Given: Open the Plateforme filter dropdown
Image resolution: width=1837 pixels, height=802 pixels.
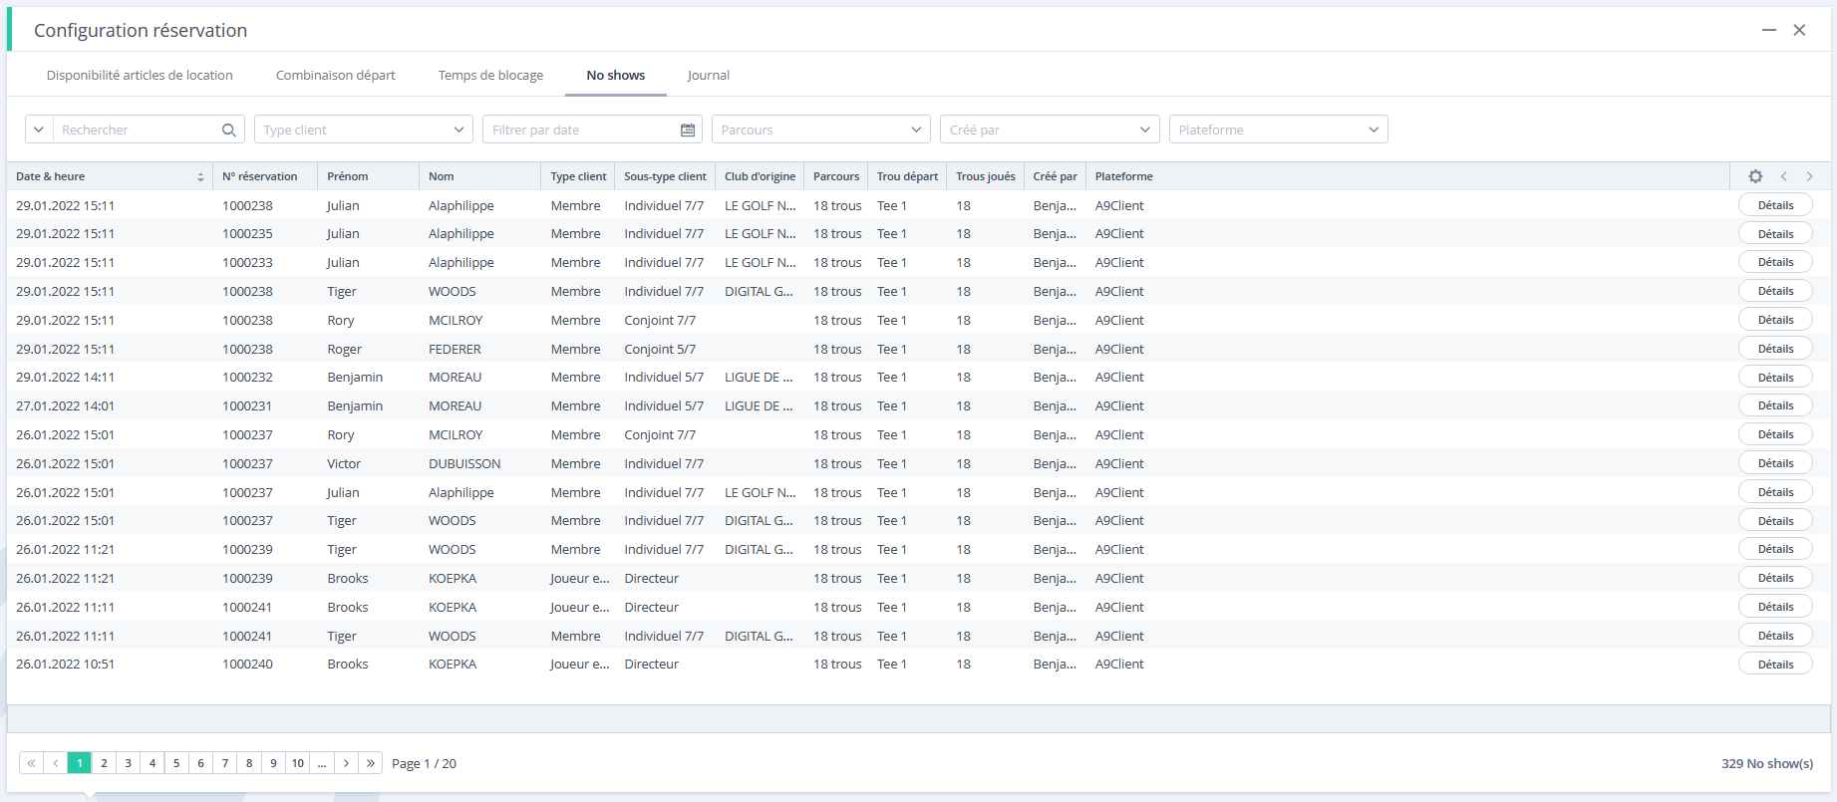Looking at the screenshot, I should pos(1279,130).
